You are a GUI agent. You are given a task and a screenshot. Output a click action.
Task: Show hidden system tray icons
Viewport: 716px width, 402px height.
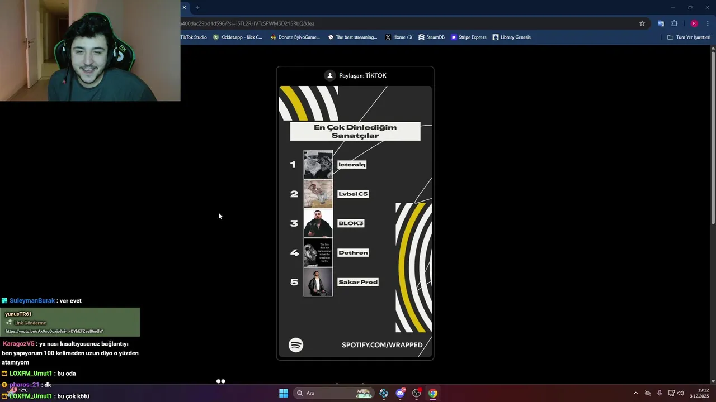click(x=635, y=393)
